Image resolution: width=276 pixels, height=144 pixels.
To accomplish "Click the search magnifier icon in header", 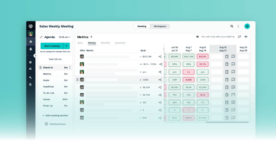I will tap(232, 26).
